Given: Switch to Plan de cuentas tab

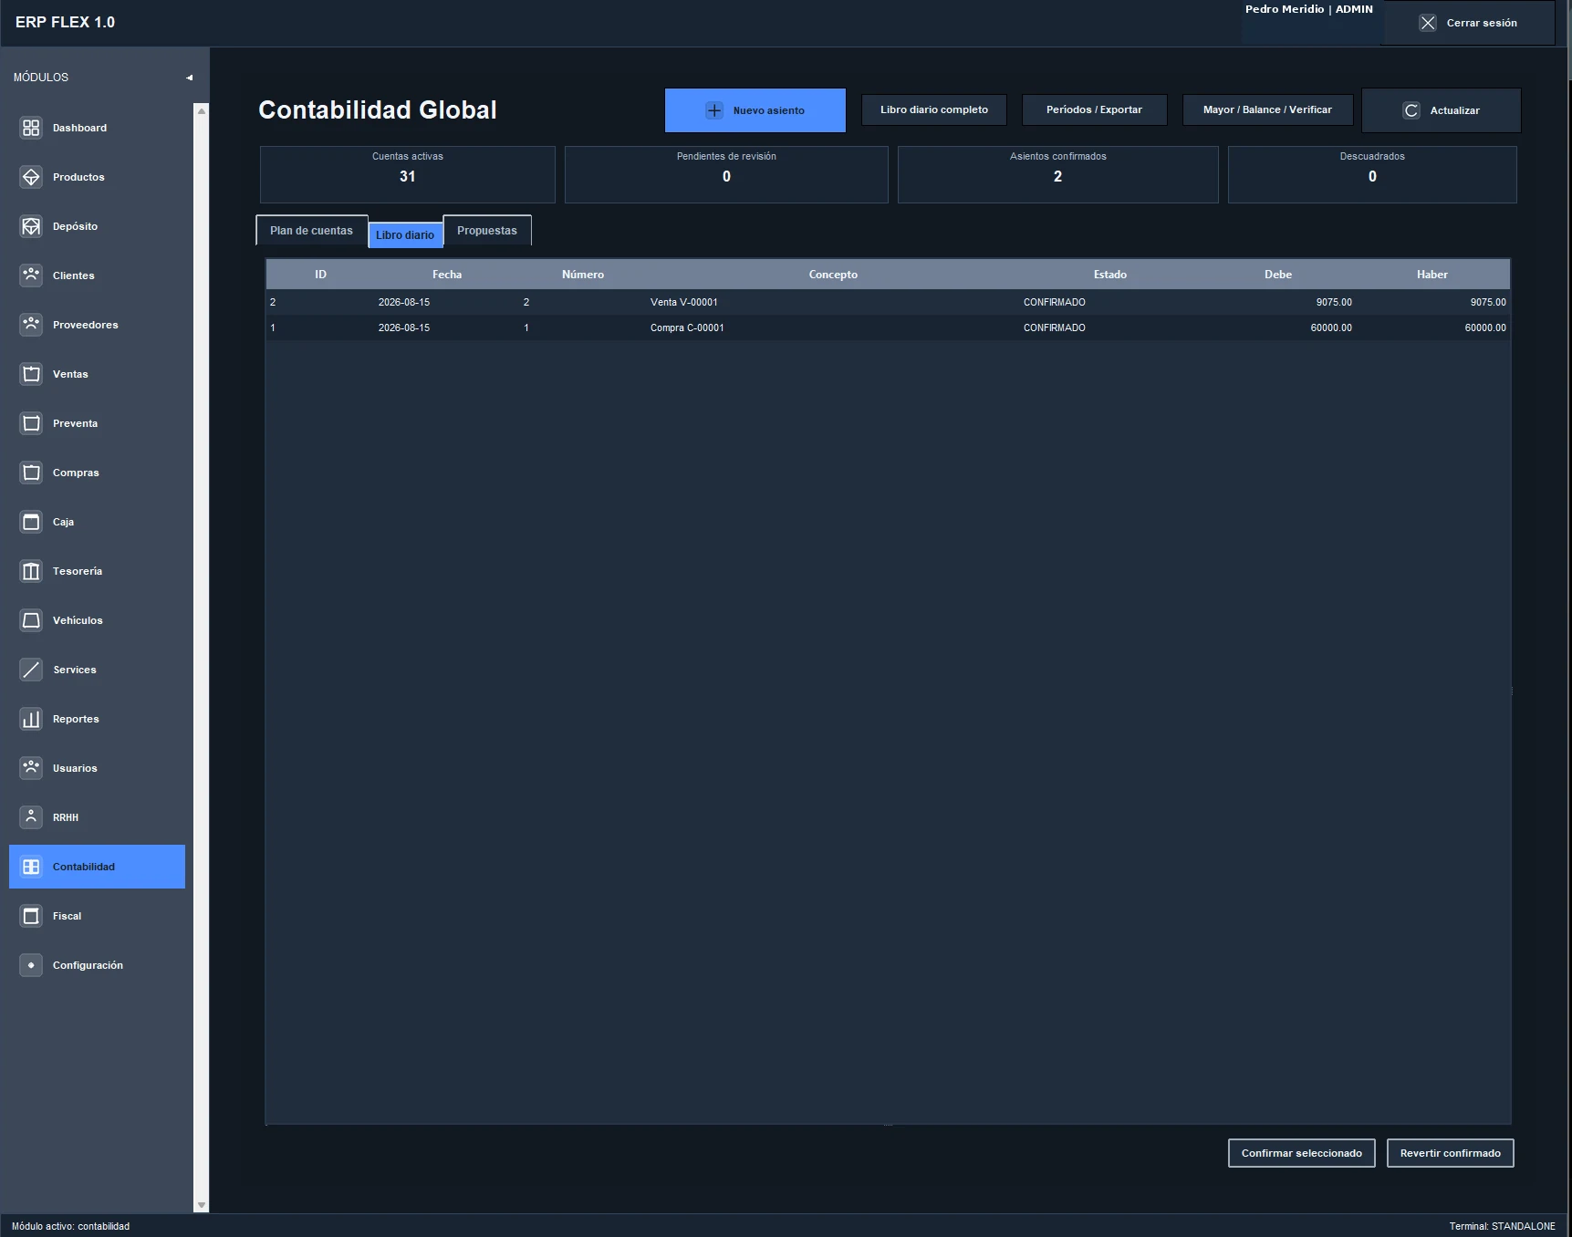Looking at the screenshot, I should [311, 231].
